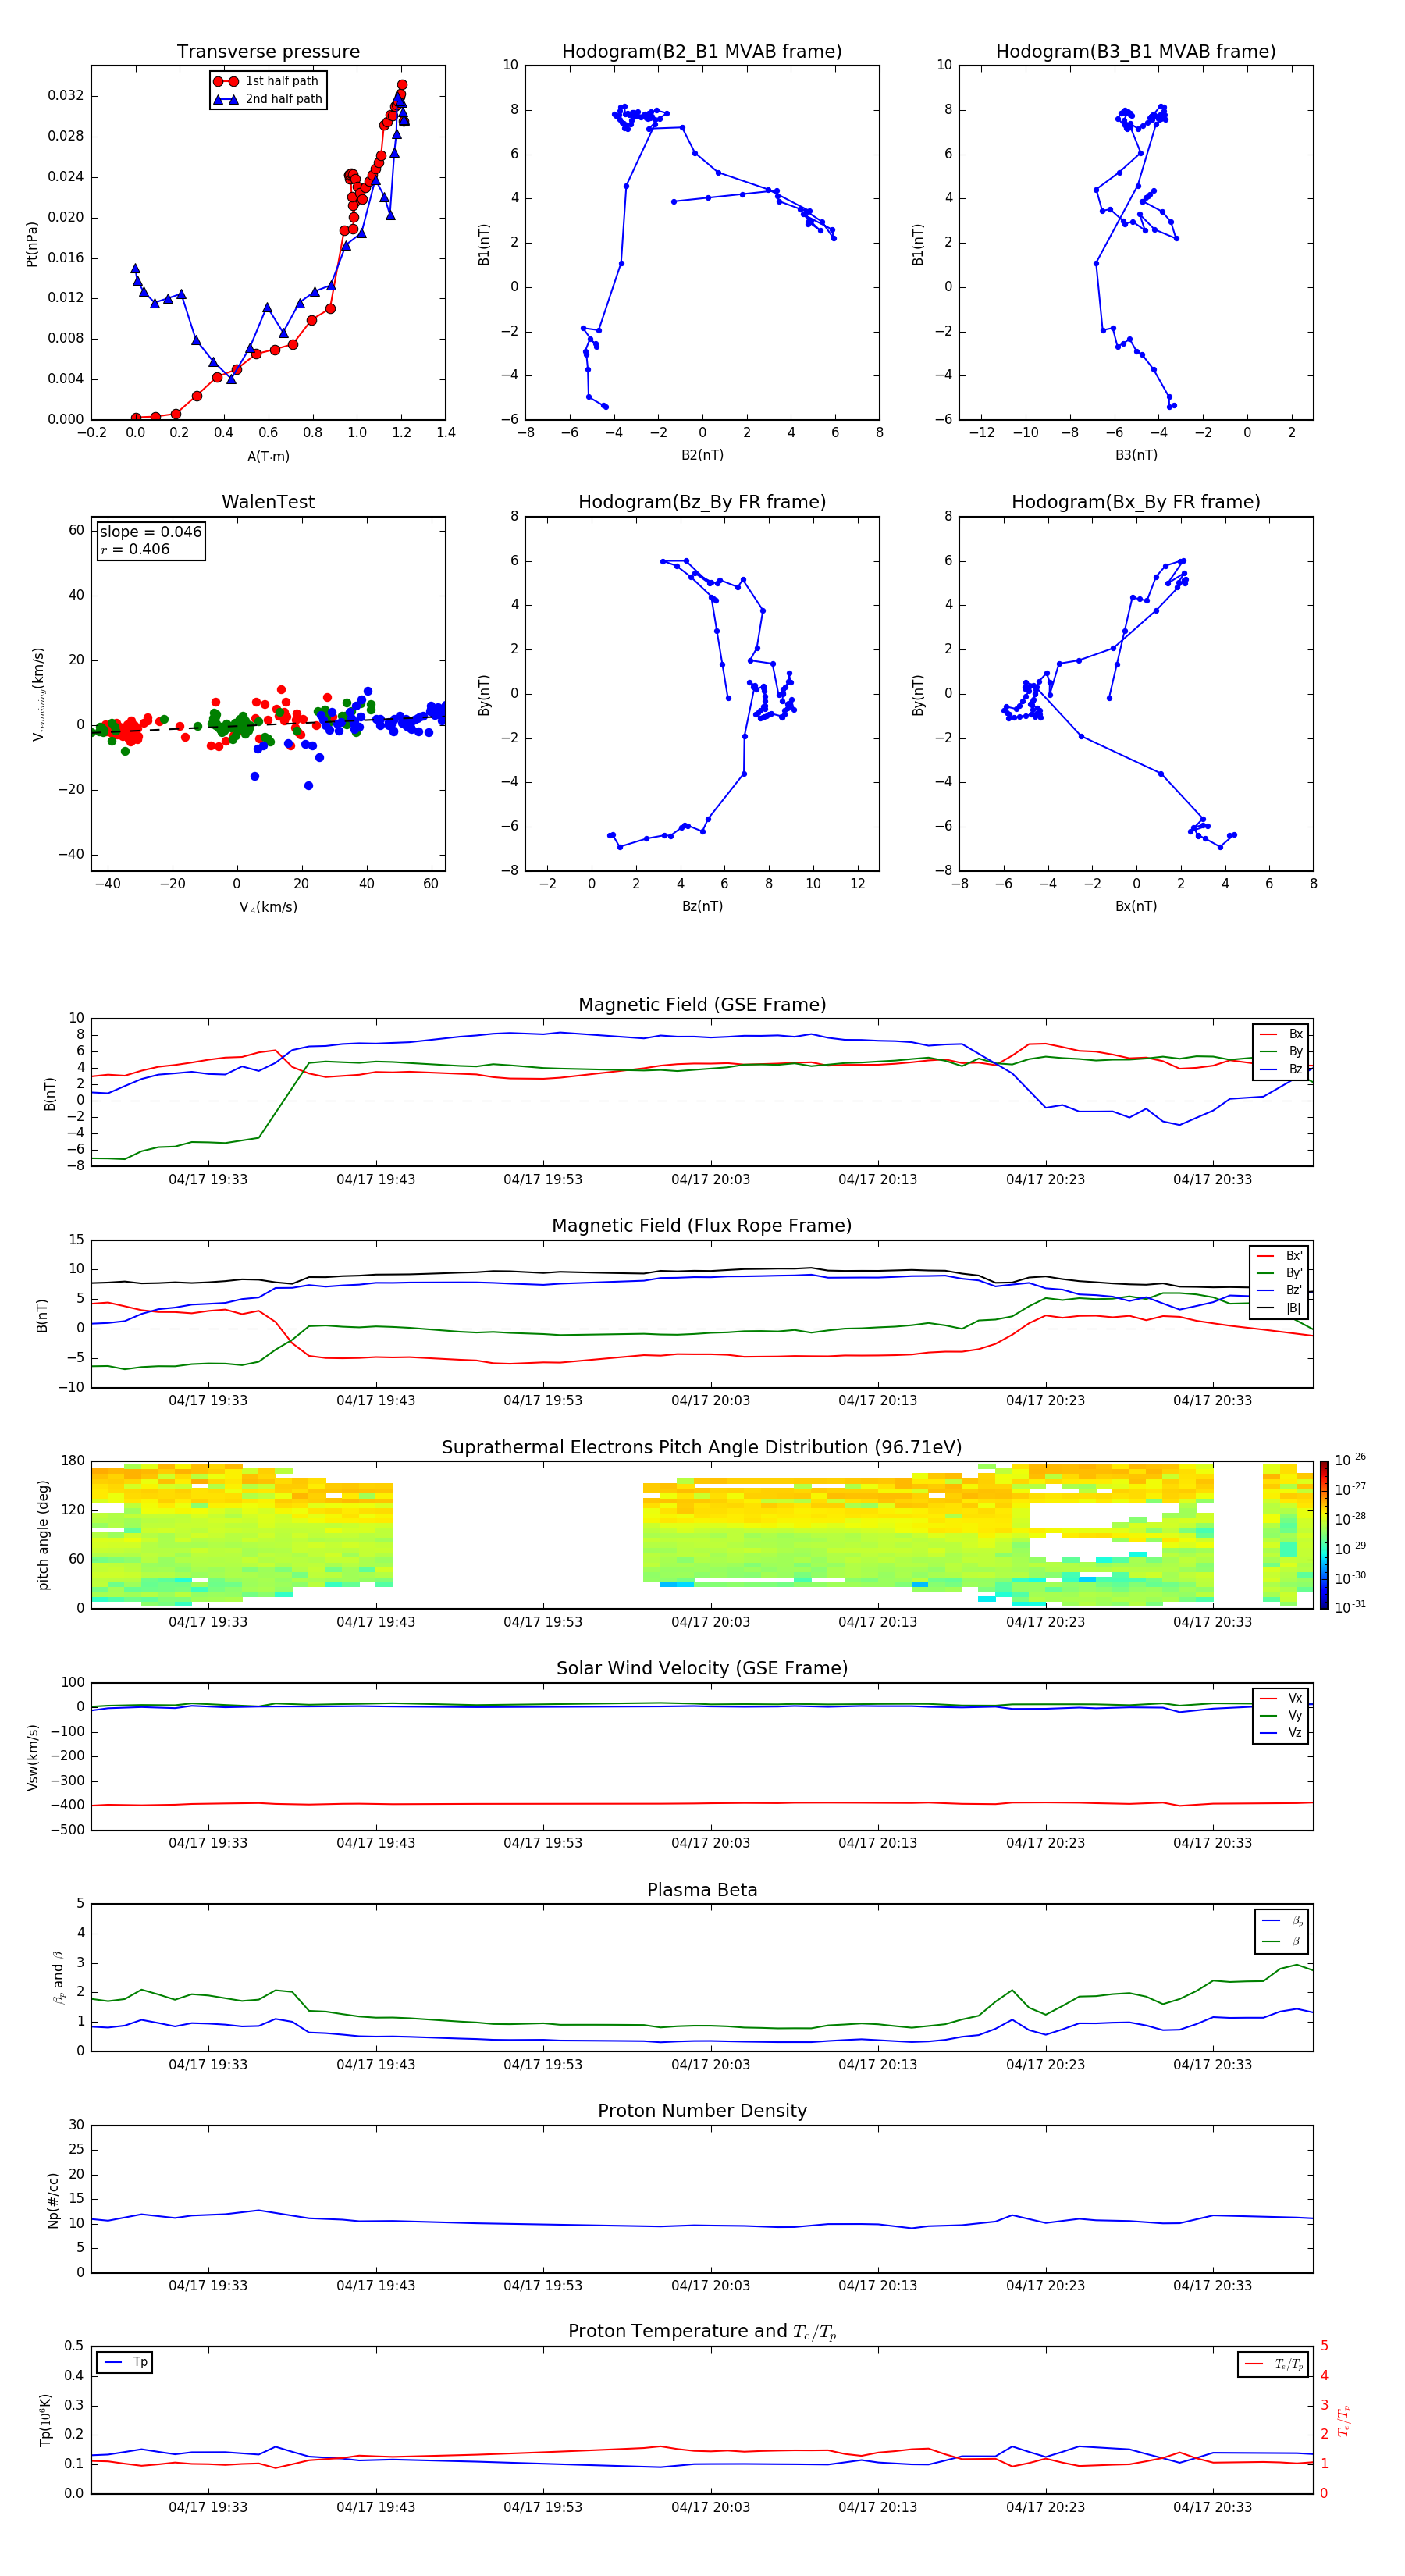Select the "Hodogram(B3_B1 MVAB frame)" title
Image resolution: width=1405 pixels, height=2576 pixels.
coord(1136,52)
